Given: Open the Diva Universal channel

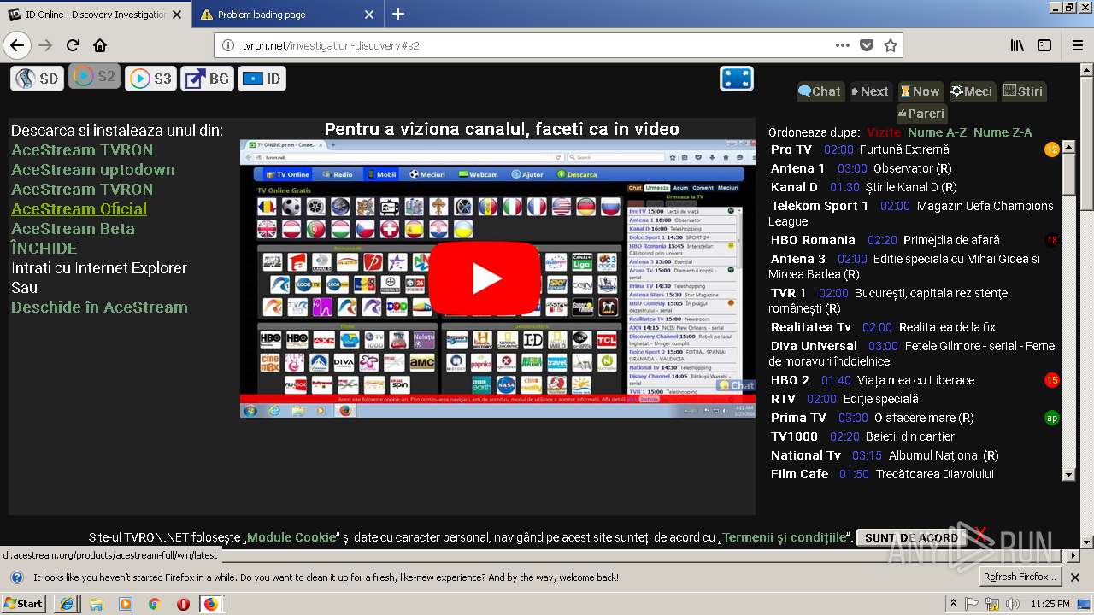Looking at the screenshot, I should coord(814,346).
